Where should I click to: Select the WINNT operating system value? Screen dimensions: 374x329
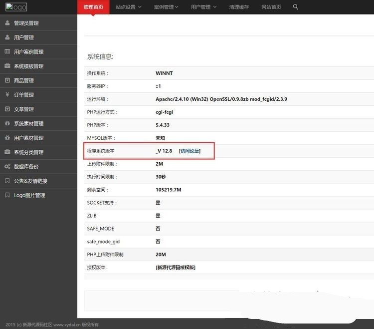(164, 73)
